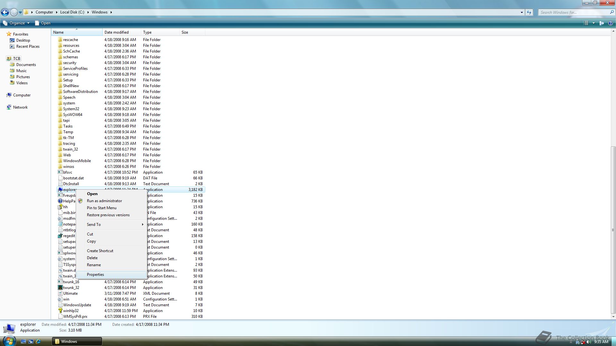Click scrollbar up arrow in file list
This screenshot has width=616, height=346.
(x=613, y=32)
